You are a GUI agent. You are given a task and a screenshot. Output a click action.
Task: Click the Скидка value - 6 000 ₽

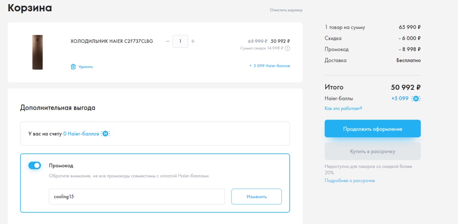pyautogui.click(x=410, y=38)
